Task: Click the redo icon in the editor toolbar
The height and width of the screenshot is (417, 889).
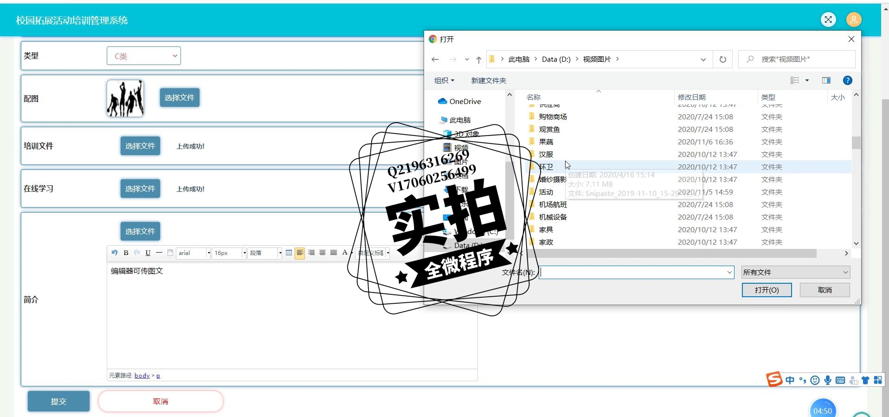Action: (x=137, y=253)
